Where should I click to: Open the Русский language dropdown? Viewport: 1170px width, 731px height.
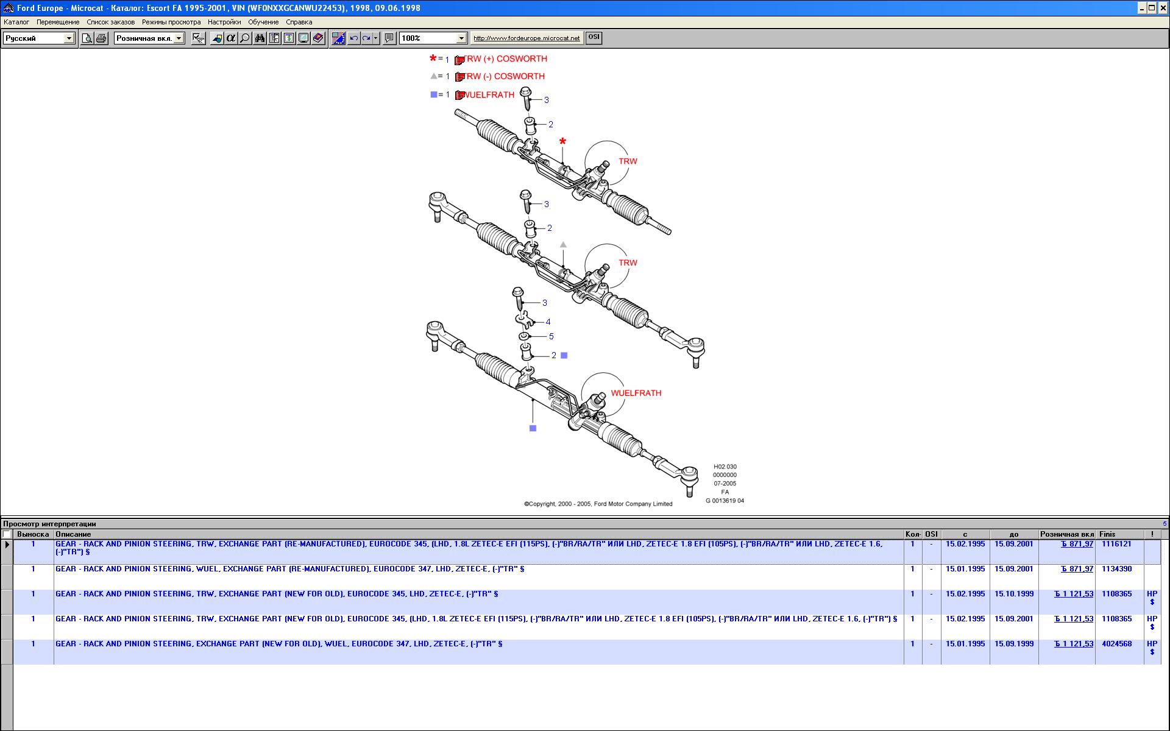tap(69, 38)
